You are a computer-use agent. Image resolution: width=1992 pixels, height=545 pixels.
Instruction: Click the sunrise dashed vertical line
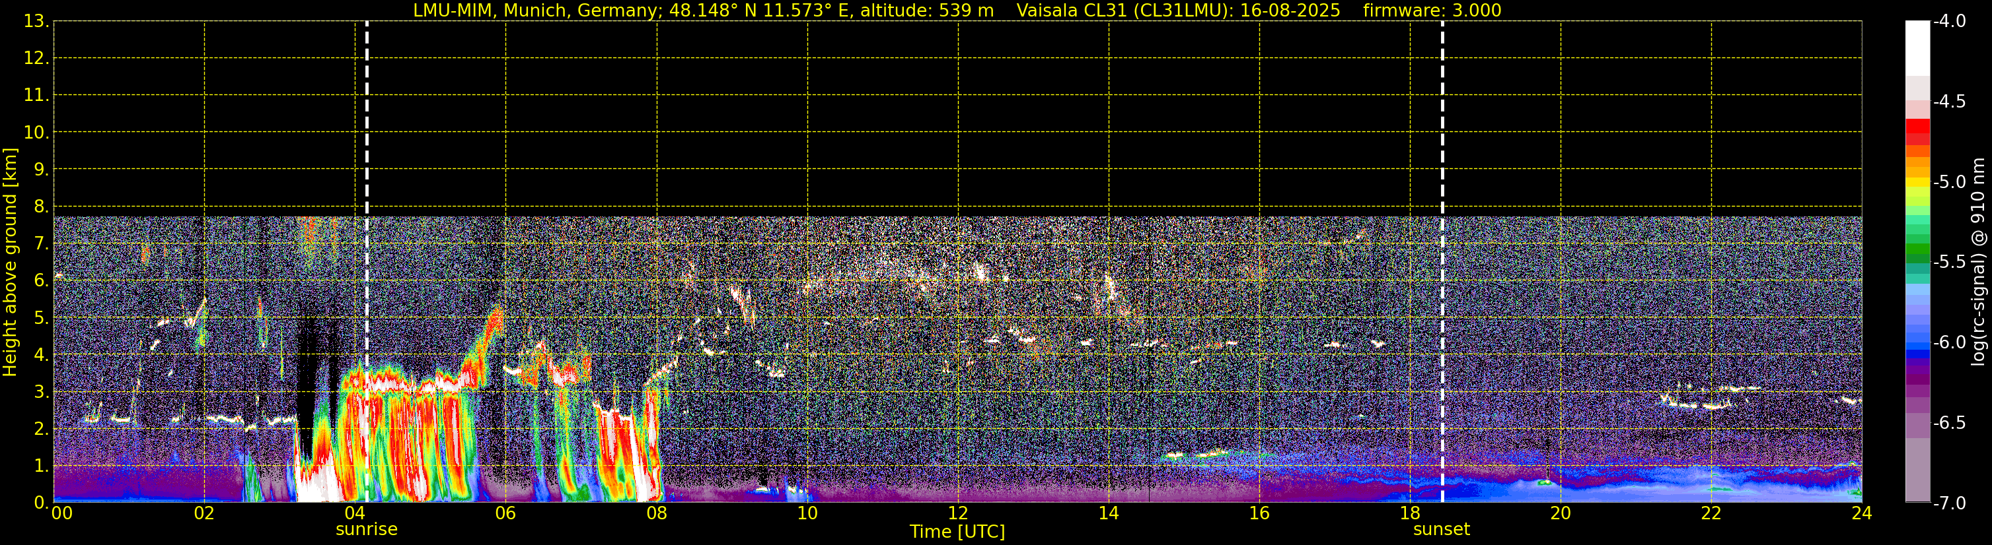(367, 115)
